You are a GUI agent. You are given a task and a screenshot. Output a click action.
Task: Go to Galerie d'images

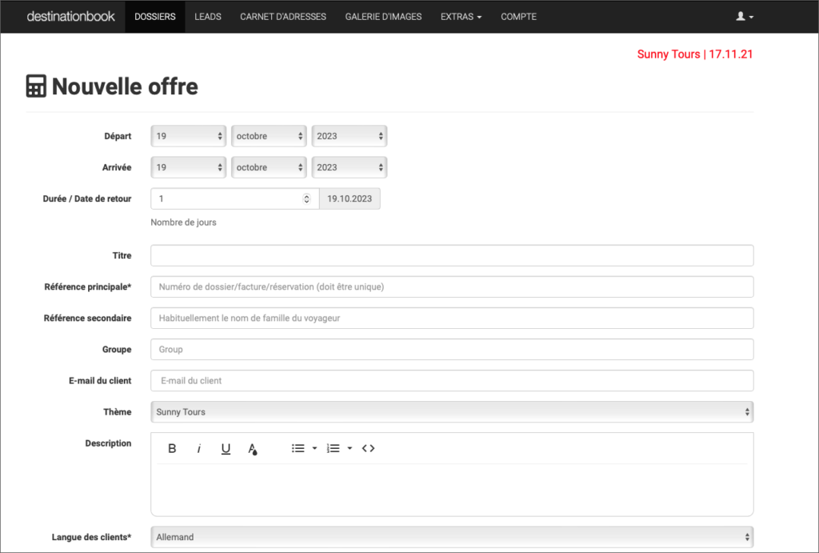click(383, 17)
